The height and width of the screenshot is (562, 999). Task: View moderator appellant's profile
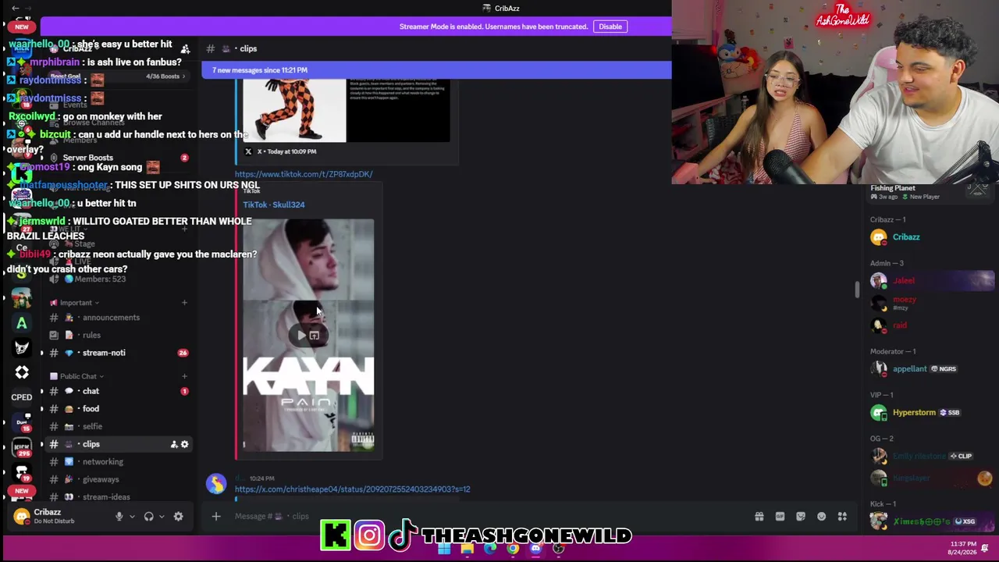click(x=932, y=369)
